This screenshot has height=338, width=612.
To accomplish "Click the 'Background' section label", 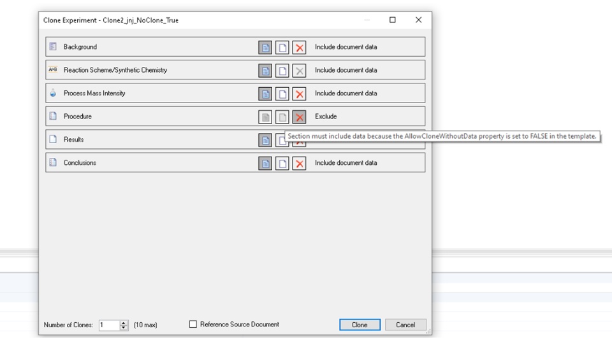I will 80,46.
